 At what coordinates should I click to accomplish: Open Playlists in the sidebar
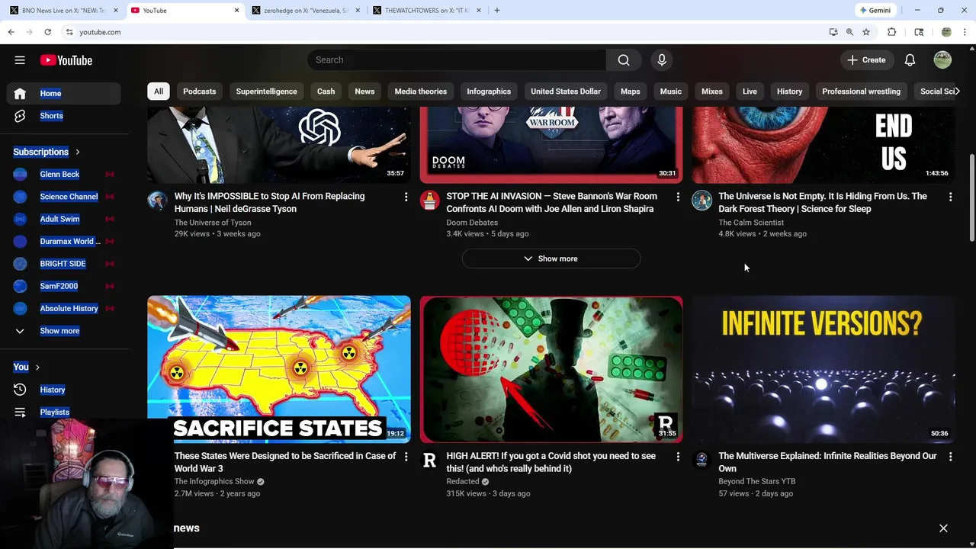pos(64,412)
